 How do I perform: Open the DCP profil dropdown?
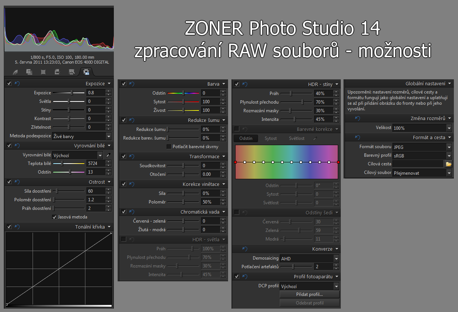coord(309,286)
